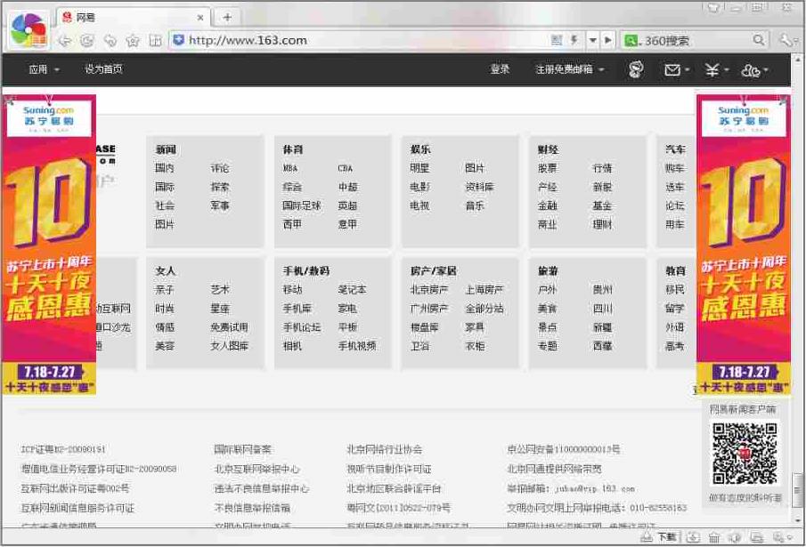Open the 股票 link
Screen dimensions: 806x547
coord(547,168)
